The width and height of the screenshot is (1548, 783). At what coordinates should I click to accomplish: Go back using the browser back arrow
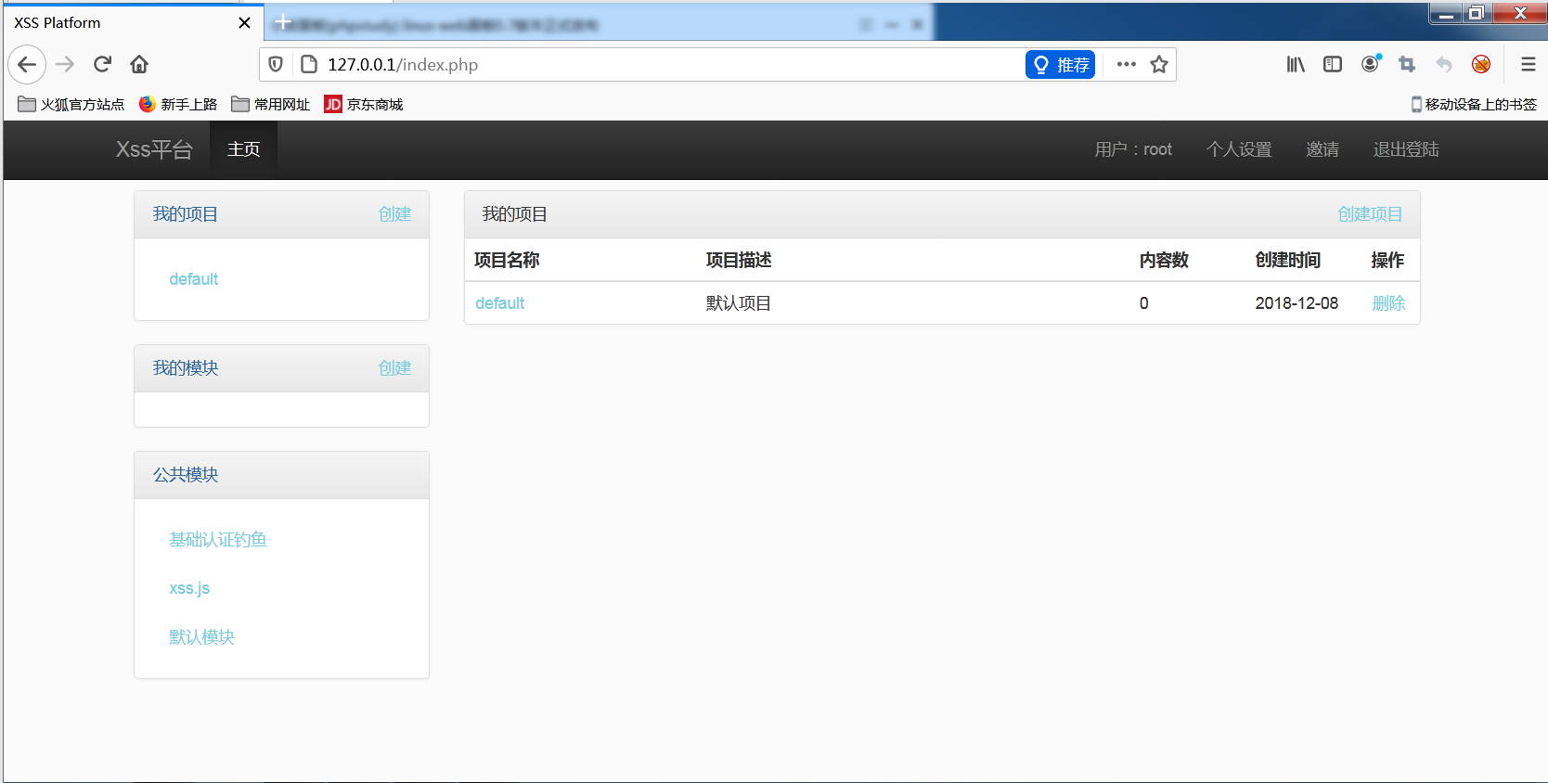pyautogui.click(x=27, y=64)
